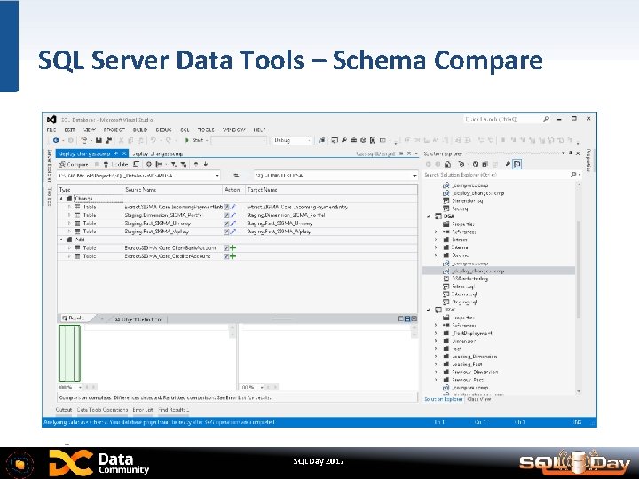The image size is (639, 479).
Task: Click the navigate back arrow in main toolbar
Action: pyautogui.click(x=56, y=140)
